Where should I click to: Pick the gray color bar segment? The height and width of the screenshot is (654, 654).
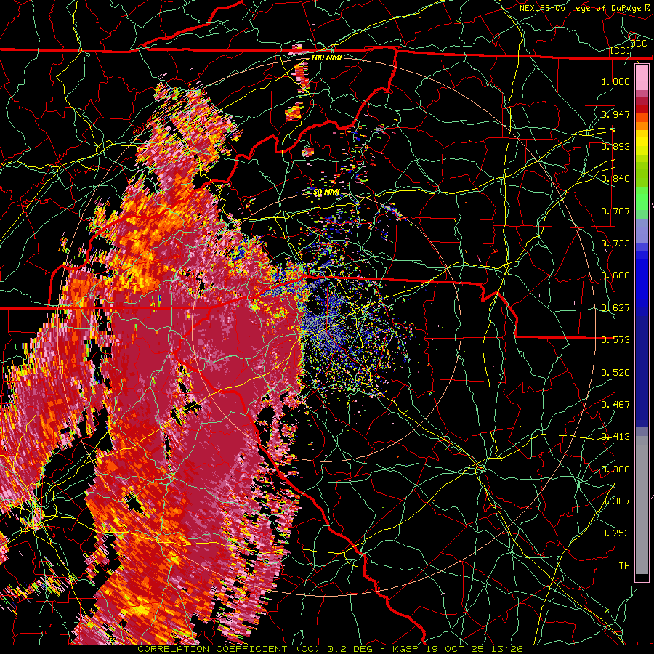pyautogui.click(x=642, y=505)
